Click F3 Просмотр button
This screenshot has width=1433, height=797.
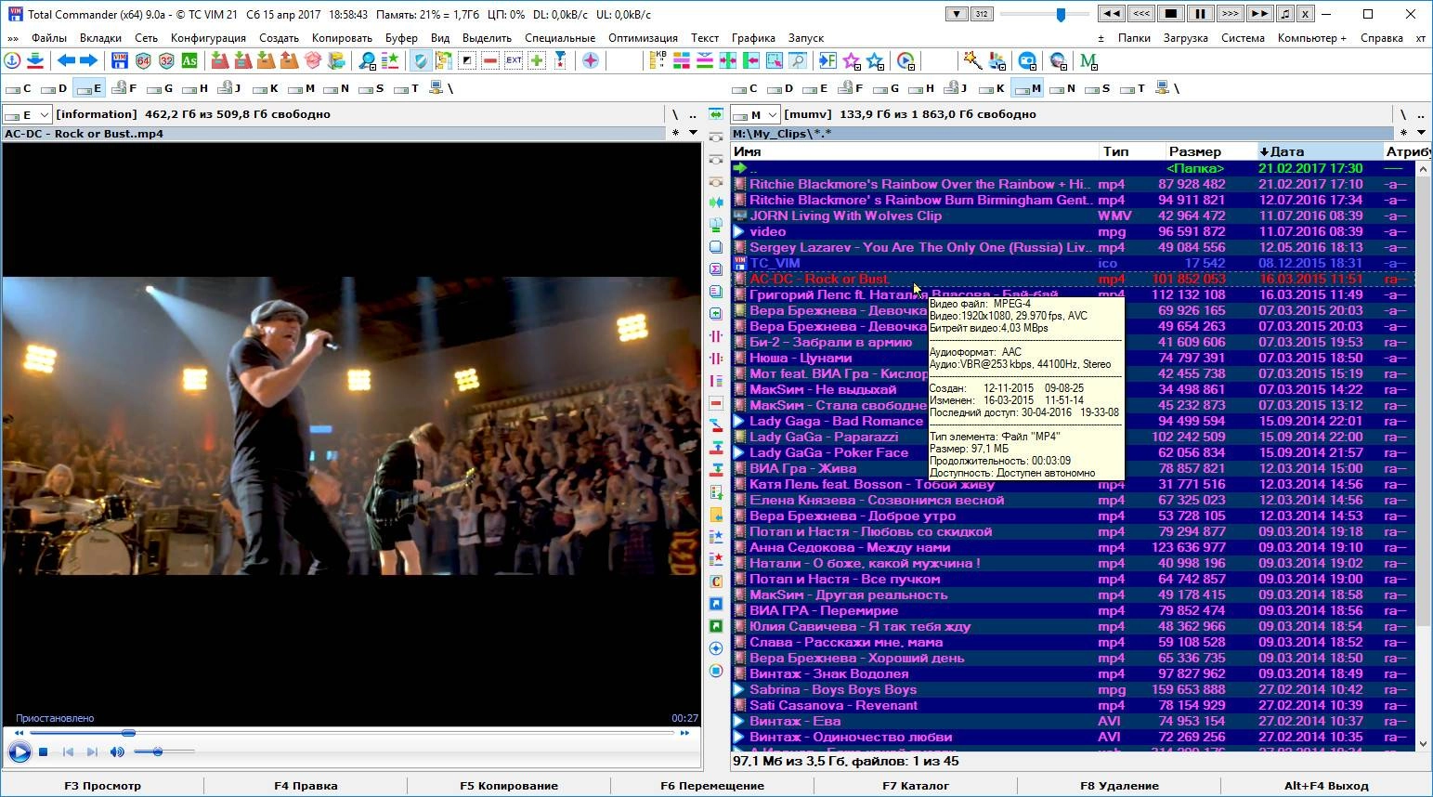point(103,786)
